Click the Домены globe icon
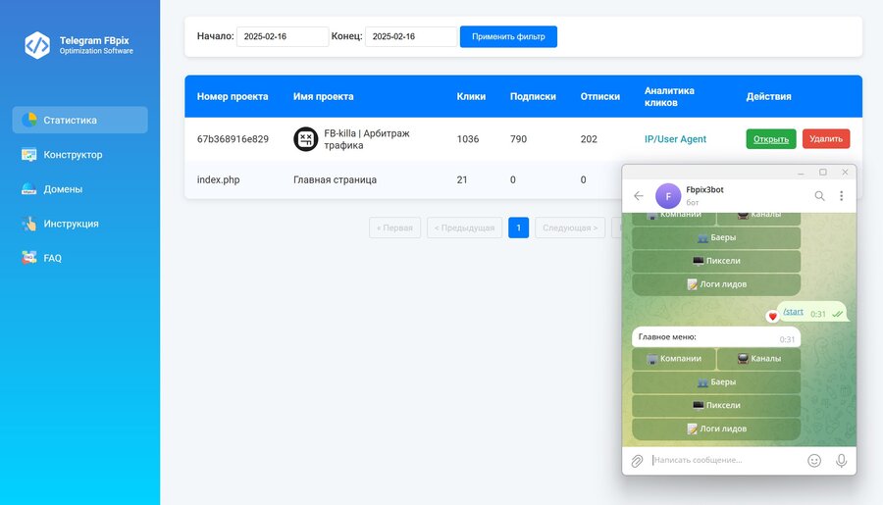Image resolution: width=883 pixels, height=505 pixels. [29, 189]
